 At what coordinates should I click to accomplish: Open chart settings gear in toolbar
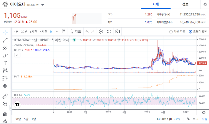[101, 32]
